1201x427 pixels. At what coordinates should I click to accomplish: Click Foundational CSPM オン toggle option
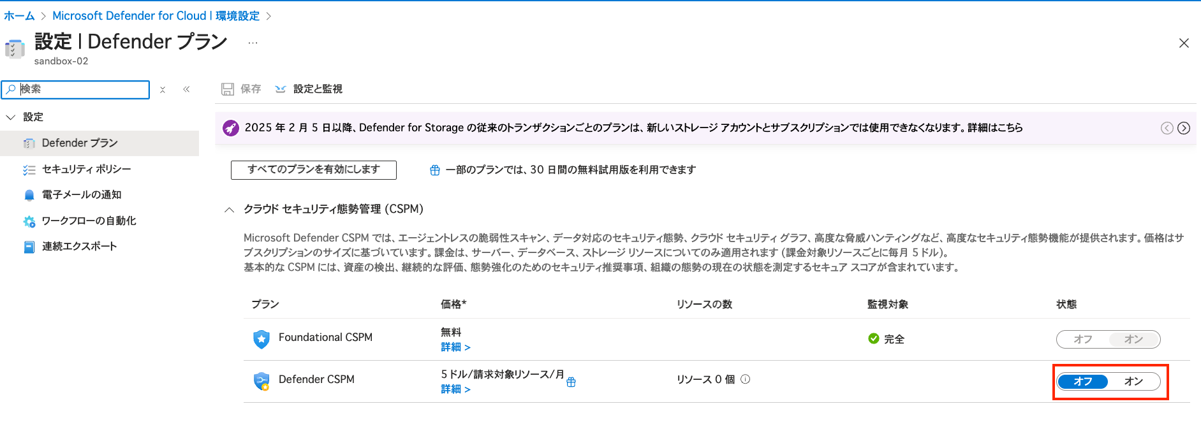1133,339
